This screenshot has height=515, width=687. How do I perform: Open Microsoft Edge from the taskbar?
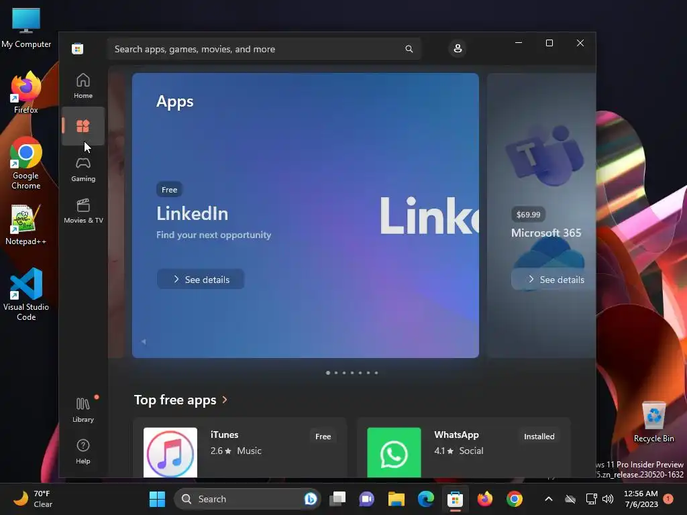pos(425,499)
